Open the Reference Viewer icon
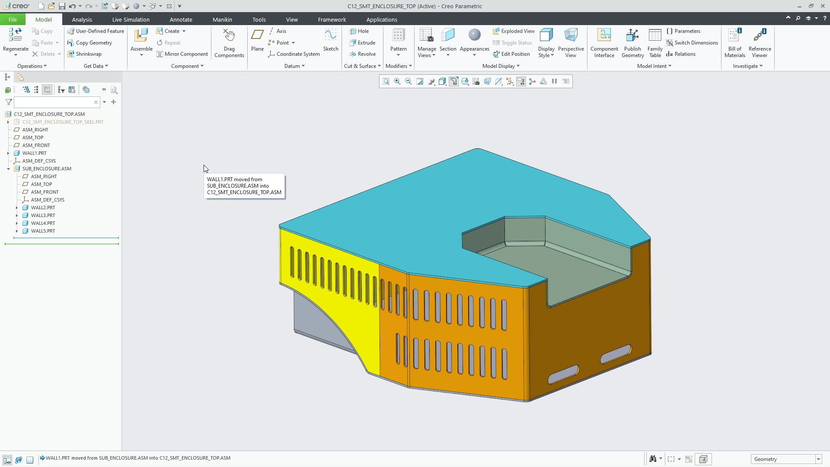 click(x=760, y=35)
